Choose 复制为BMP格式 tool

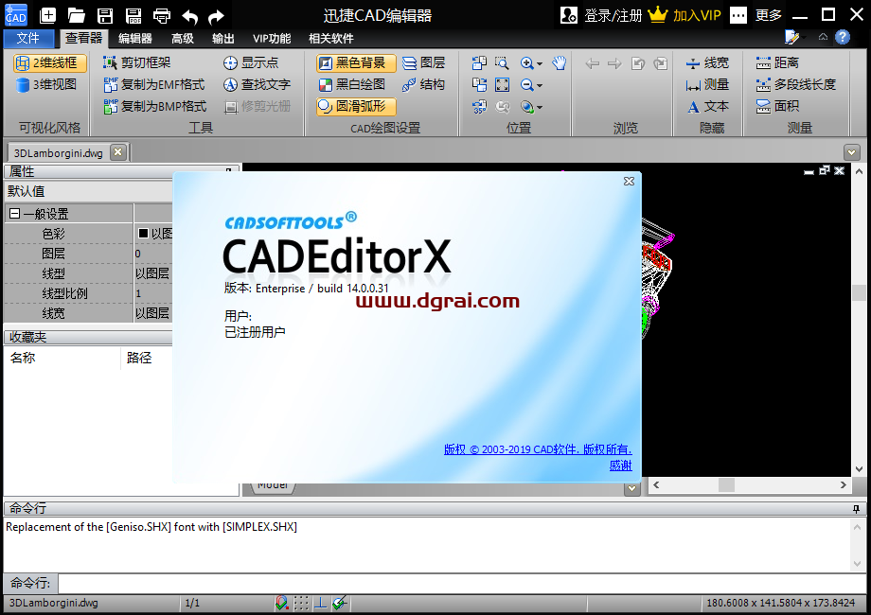[x=155, y=106]
